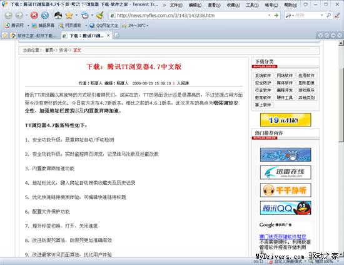This screenshot has width=344, height=265.
Task: Click the green Go arrow in address bar
Action: click(x=276, y=16)
